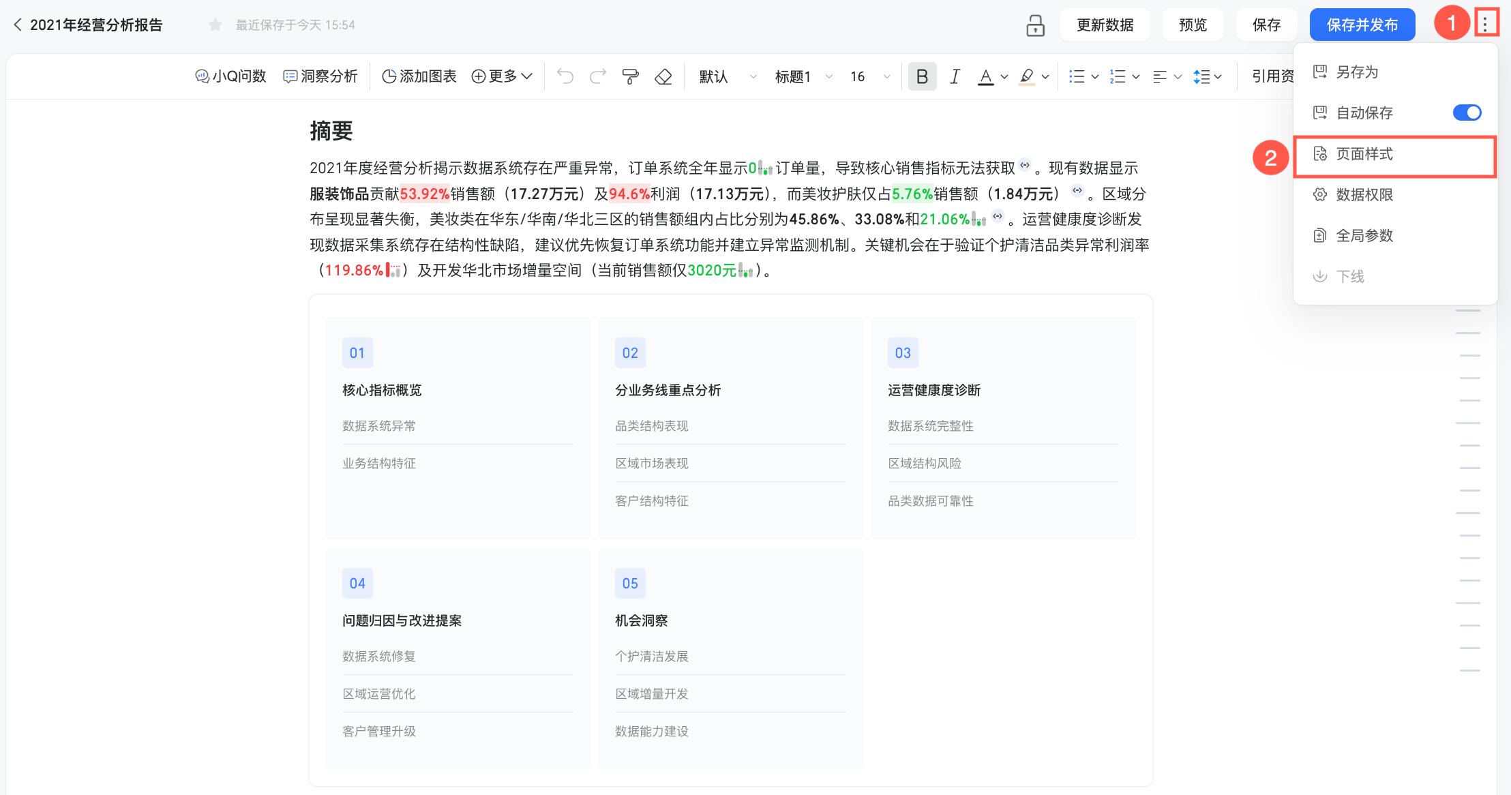This screenshot has height=795, width=1511.
Task: Click the 更新数据 button
Action: [x=1105, y=25]
